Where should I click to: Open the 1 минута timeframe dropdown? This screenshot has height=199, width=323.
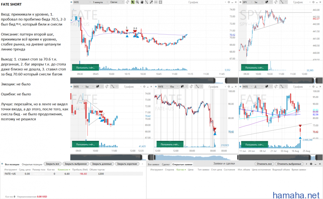tap(101, 2)
